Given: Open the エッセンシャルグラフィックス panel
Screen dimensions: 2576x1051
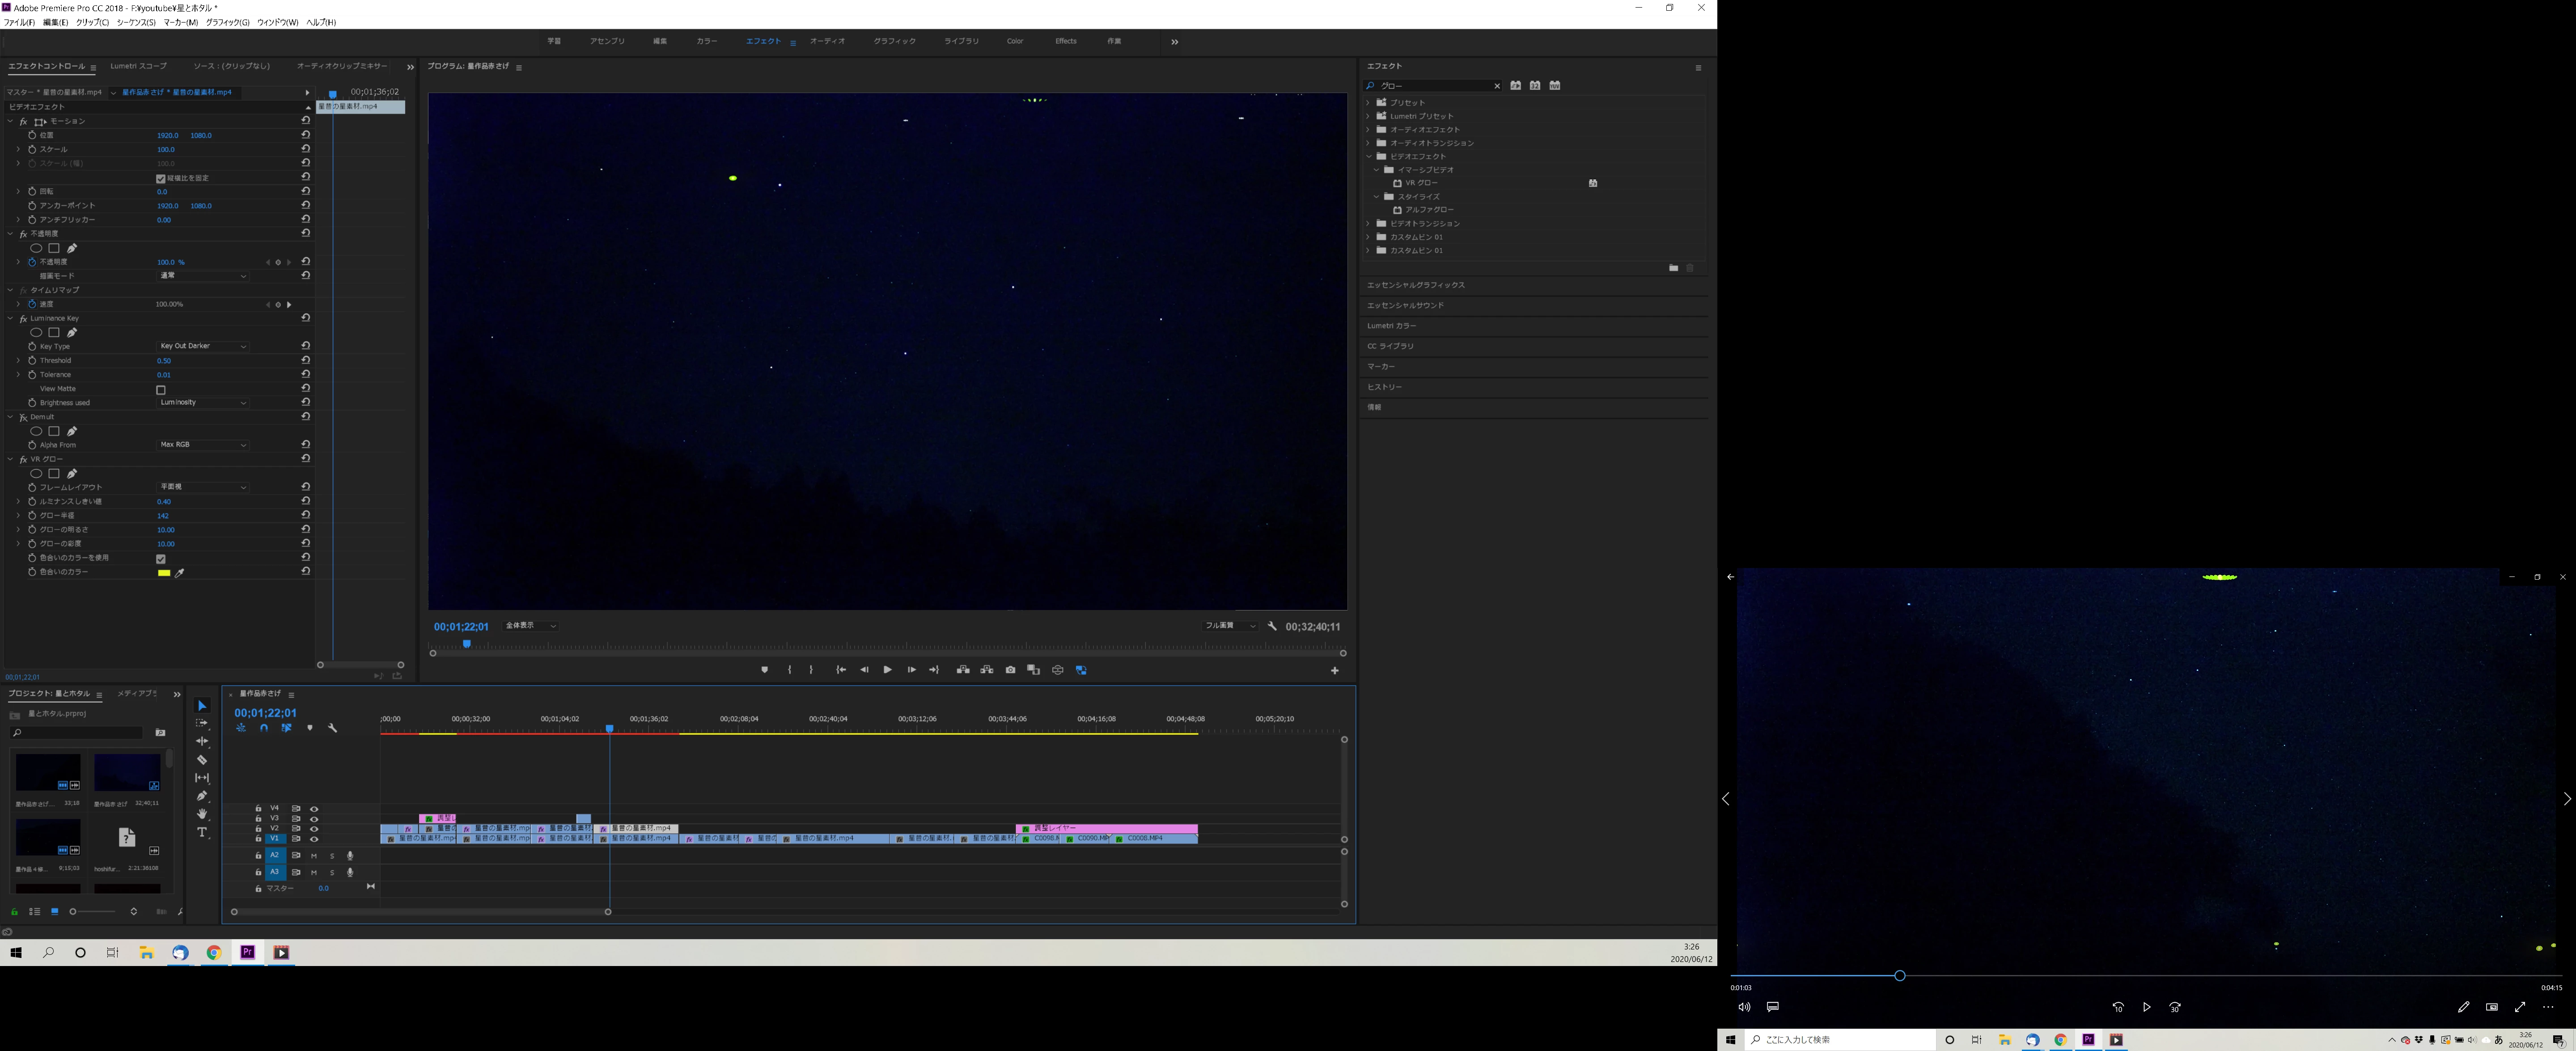Looking at the screenshot, I should [1416, 285].
